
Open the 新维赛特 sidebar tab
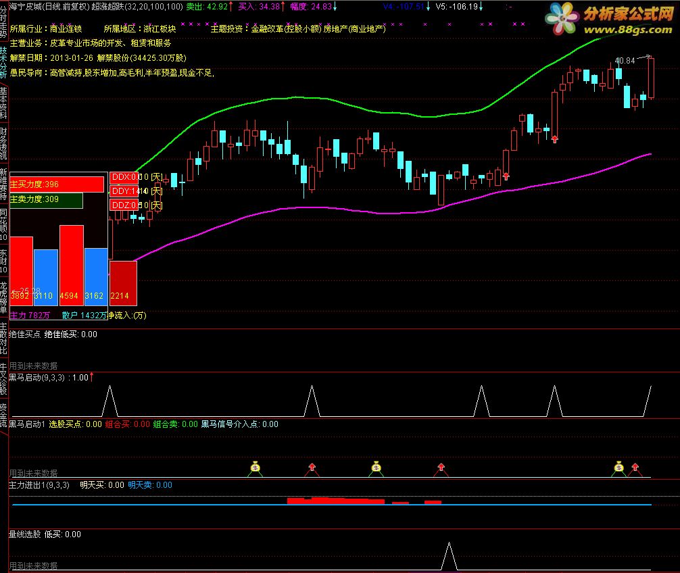click(x=3, y=184)
